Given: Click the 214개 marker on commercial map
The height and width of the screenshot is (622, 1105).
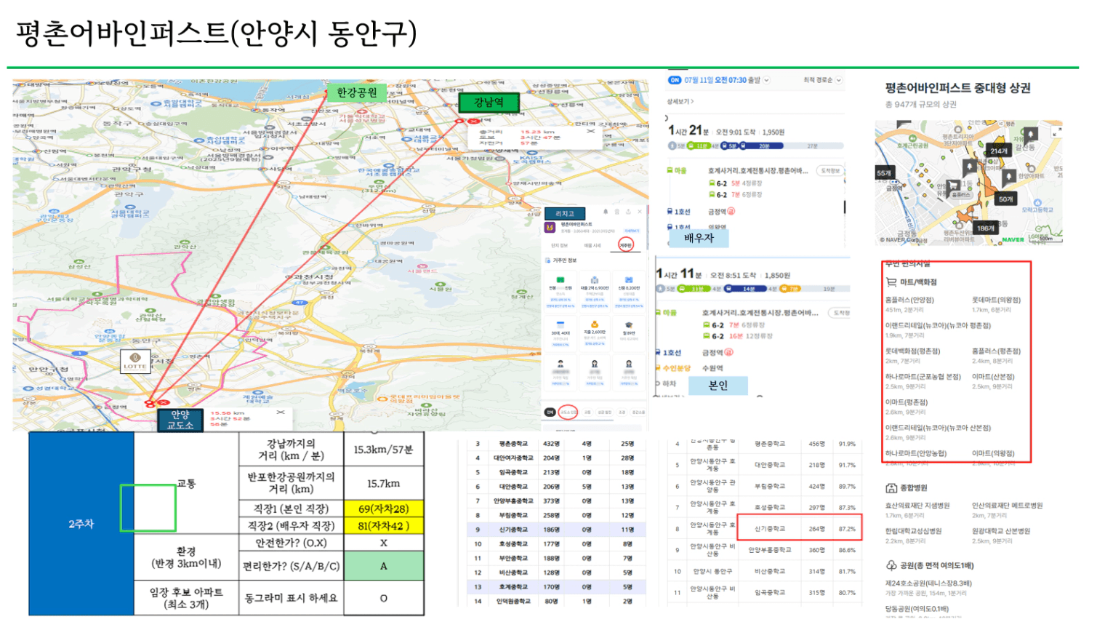Looking at the screenshot, I should 999,151.
